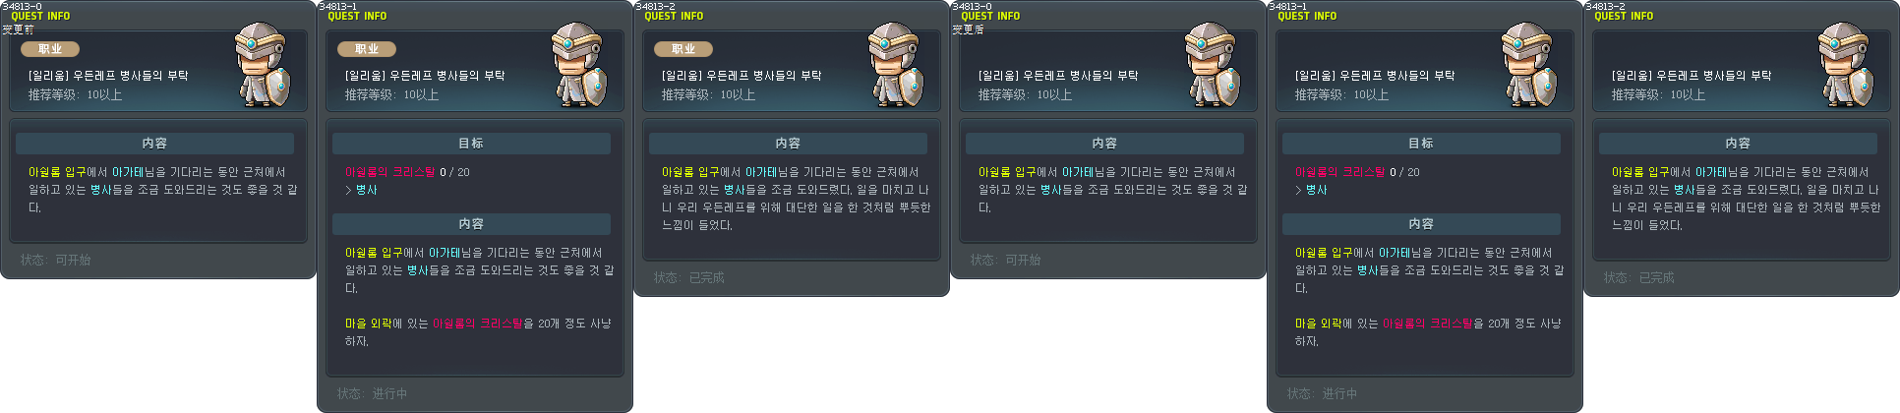Viewport: 1900px width, 413px height.
Task: Open the 目标 section header beside the 职业 badge panel
Action: pos(471,144)
